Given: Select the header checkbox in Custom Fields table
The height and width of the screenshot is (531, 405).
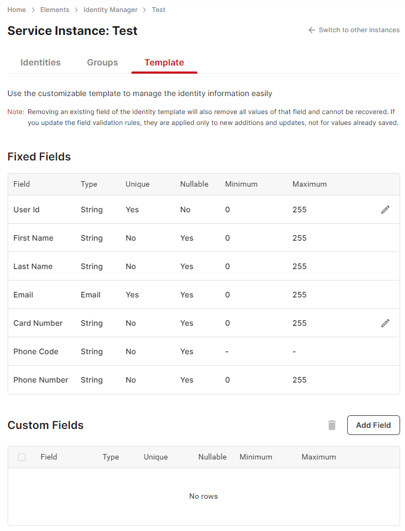Looking at the screenshot, I should point(21,457).
